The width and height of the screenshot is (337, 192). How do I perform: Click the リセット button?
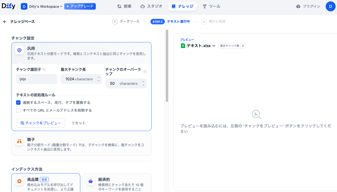pos(78,123)
